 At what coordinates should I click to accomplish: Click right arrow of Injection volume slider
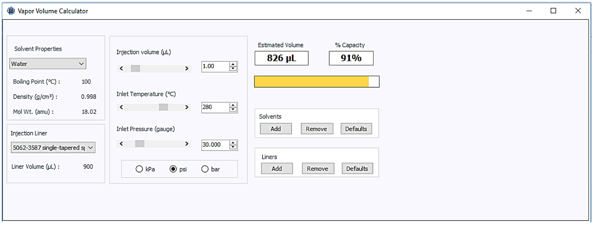tap(186, 68)
